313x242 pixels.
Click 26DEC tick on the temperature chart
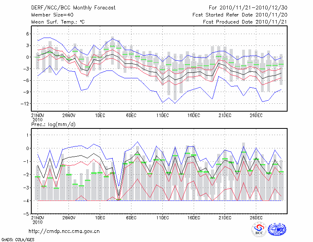[x=256, y=116]
